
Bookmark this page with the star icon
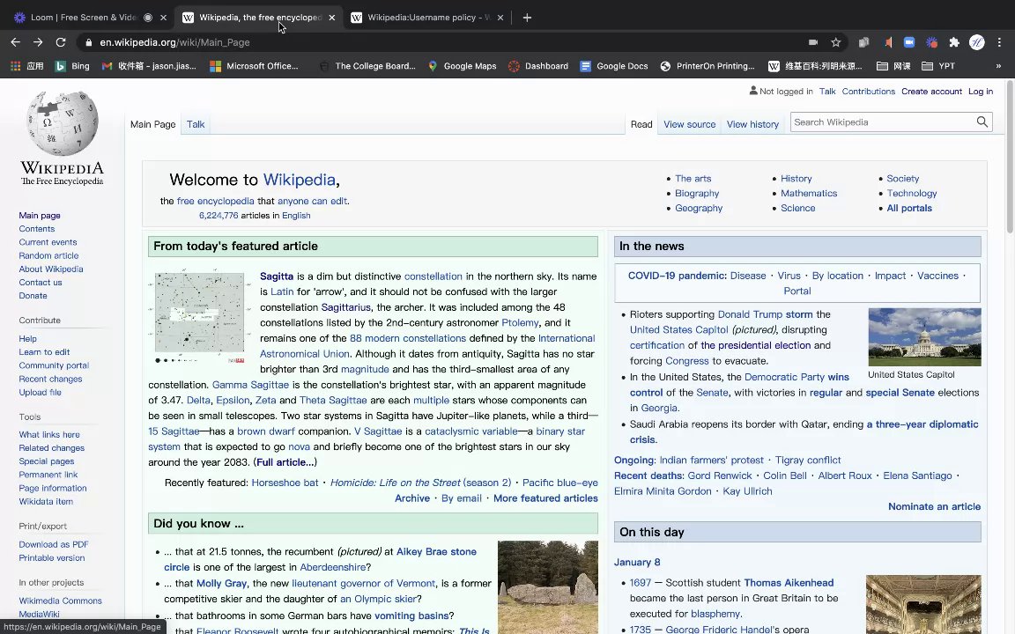click(x=835, y=42)
